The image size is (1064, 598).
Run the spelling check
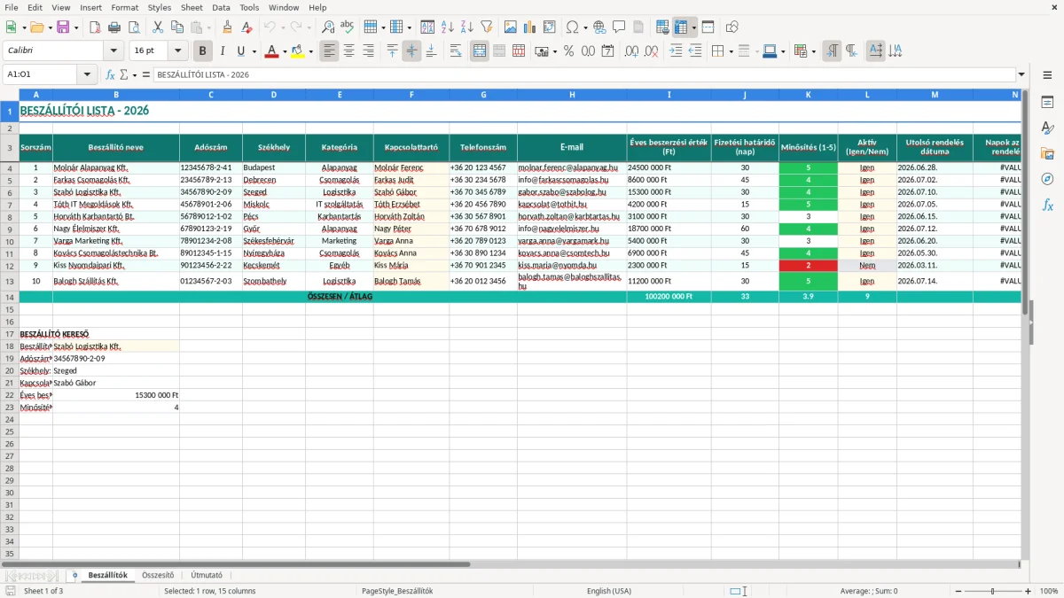(347, 27)
